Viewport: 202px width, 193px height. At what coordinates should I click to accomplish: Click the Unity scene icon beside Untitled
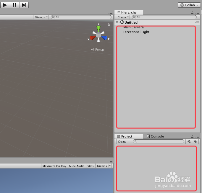[x=122, y=22]
